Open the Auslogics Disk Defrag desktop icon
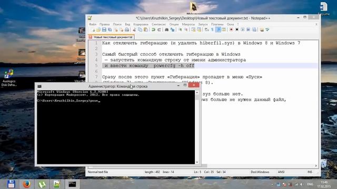This screenshot has width=337, height=189. click(9, 78)
